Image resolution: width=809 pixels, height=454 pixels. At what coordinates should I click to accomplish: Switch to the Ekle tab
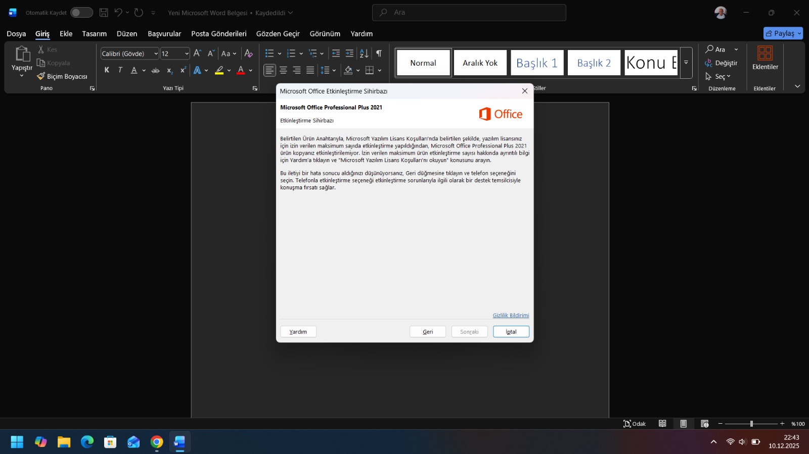pos(66,34)
